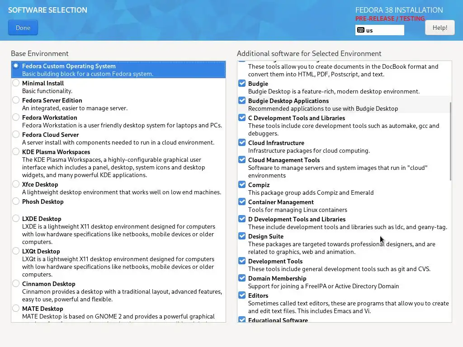463x347 pixels.
Task: Toggle the Domain Membership checkbox
Action: click(x=242, y=278)
